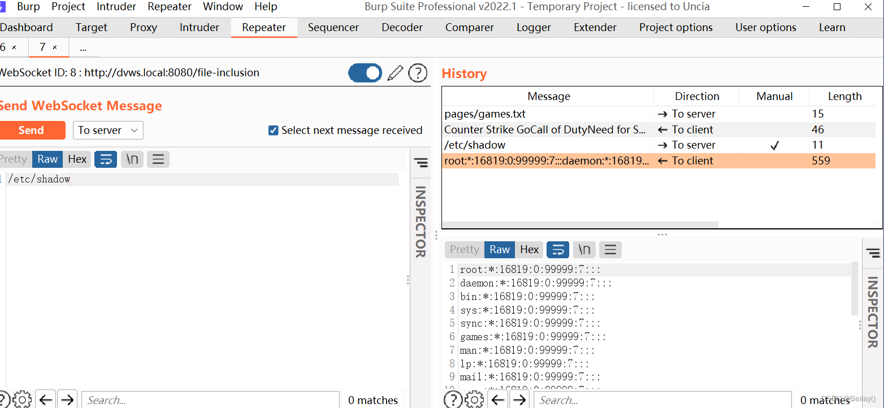Screen dimensions: 884x408
Task: Switch response viewer to Pretty view
Action: (464, 249)
